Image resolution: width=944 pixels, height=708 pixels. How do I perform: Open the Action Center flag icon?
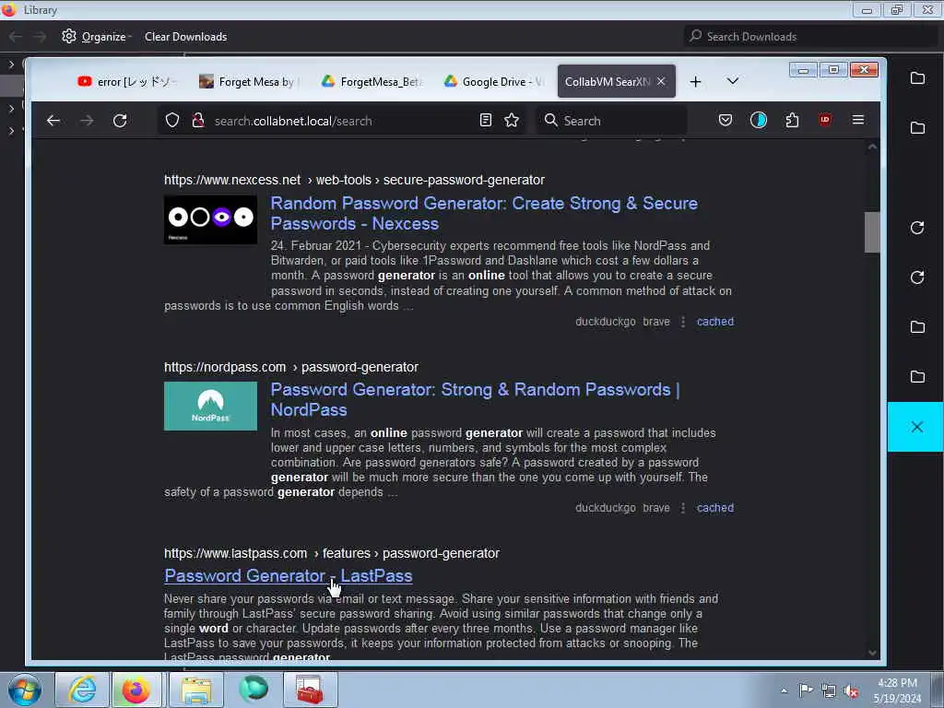click(x=806, y=690)
